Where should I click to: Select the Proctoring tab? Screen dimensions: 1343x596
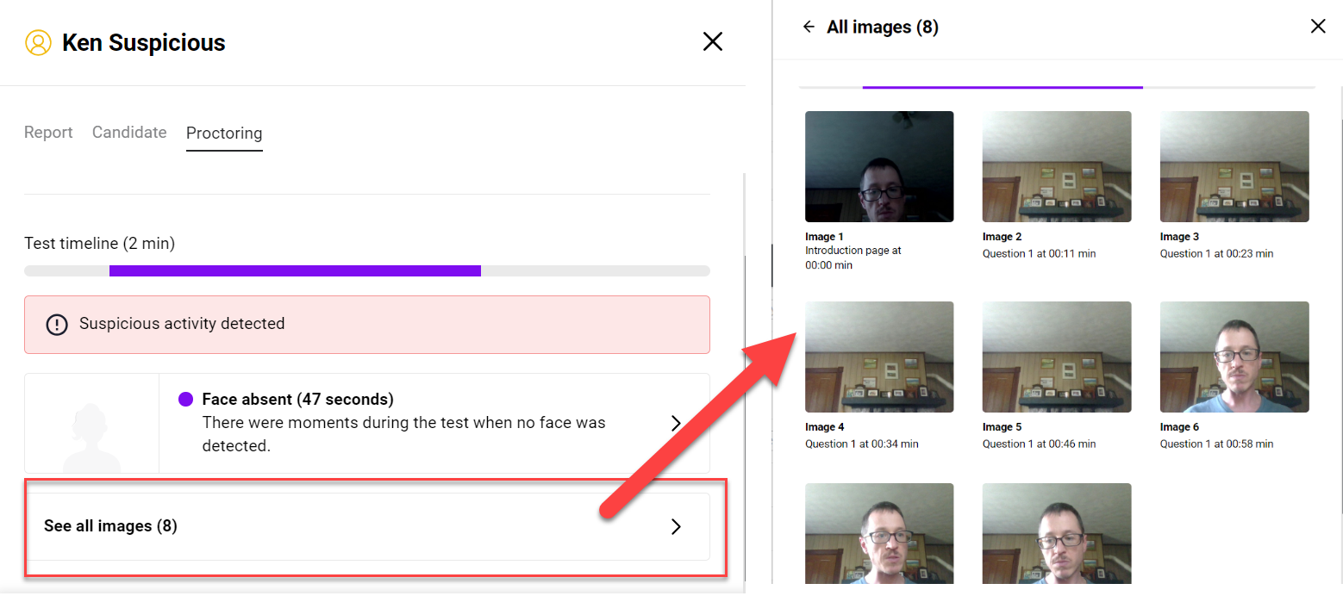pyautogui.click(x=224, y=133)
